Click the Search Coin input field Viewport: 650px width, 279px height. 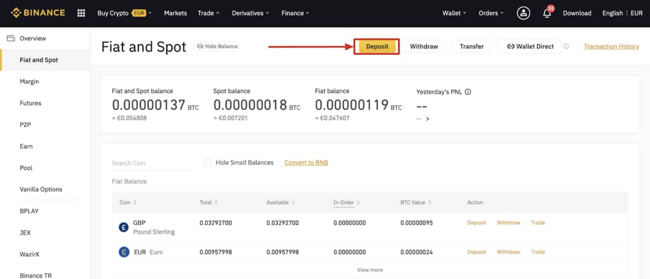pyautogui.click(x=152, y=163)
